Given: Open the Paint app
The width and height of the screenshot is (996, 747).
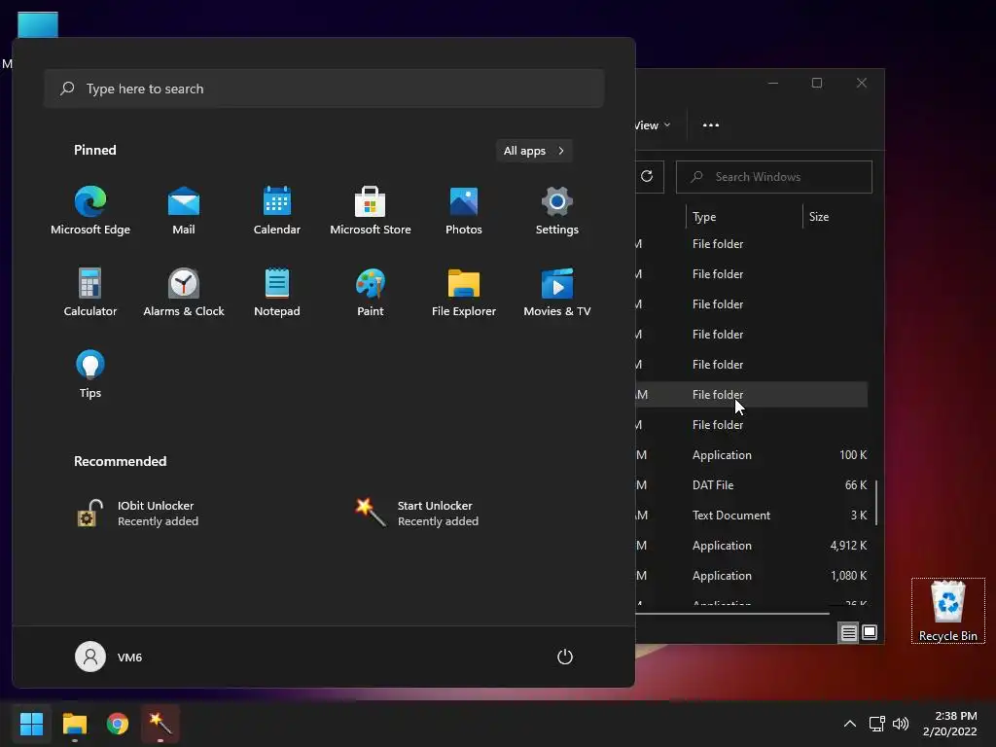Looking at the screenshot, I should [371, 293].
